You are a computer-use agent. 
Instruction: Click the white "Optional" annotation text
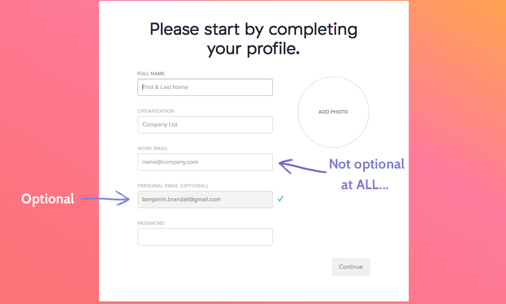point(48,199)
